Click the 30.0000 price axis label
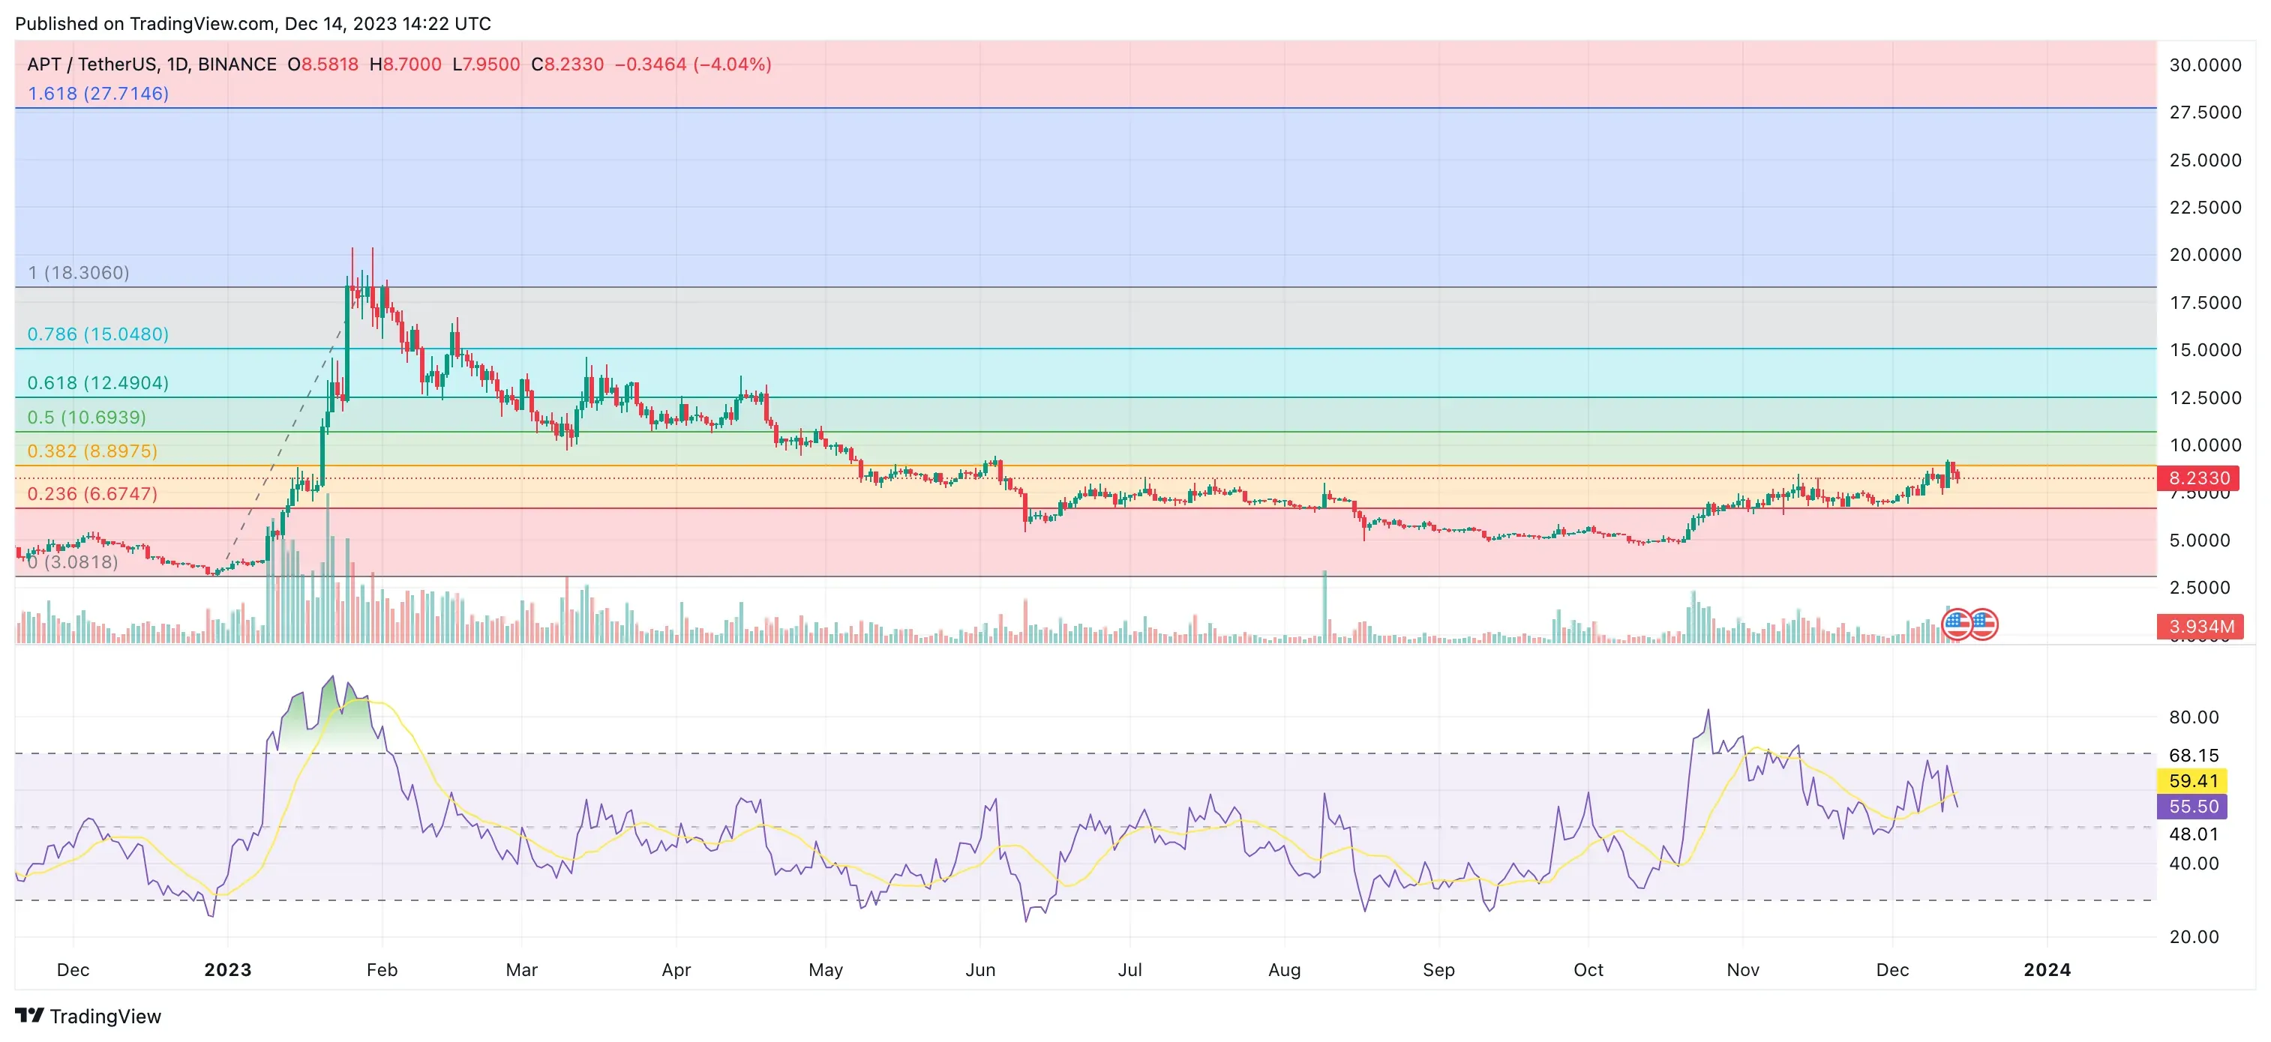 [2205, 64]
